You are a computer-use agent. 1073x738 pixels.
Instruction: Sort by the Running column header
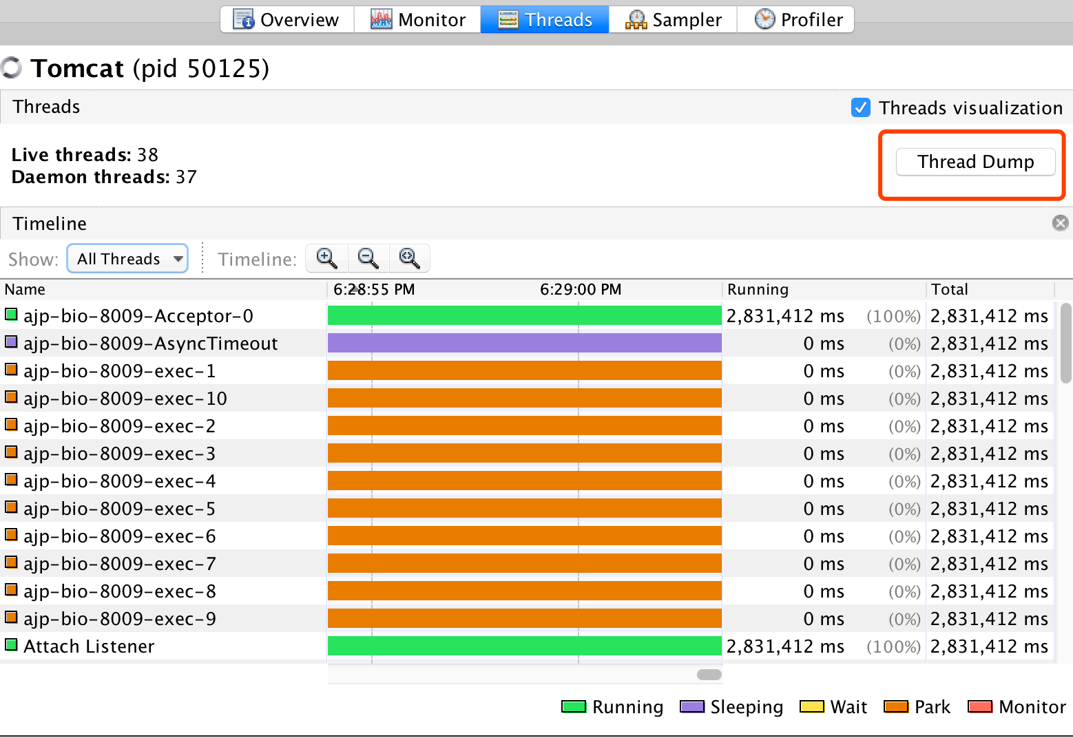click(824, 289)
